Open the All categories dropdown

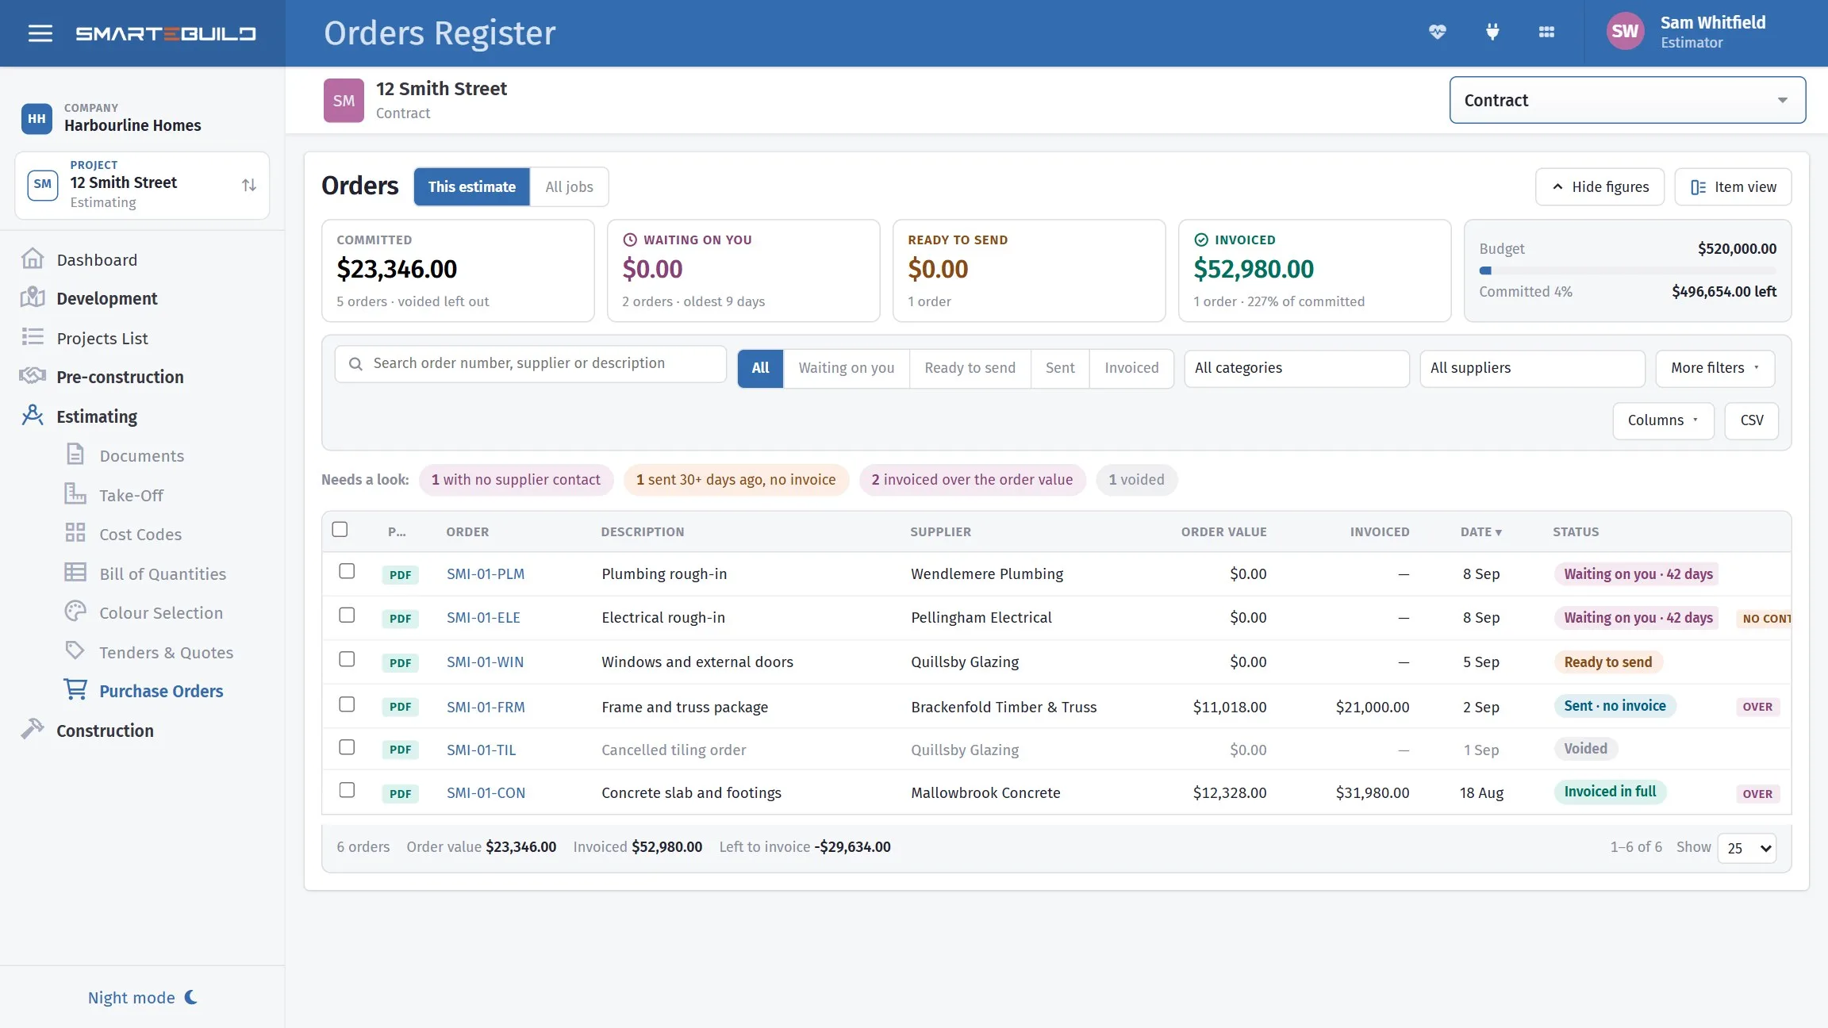pos(1296,368)
